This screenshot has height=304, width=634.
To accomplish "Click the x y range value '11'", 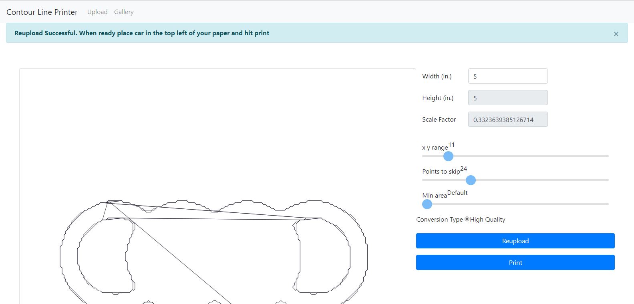I will click(x=451, y=144).
